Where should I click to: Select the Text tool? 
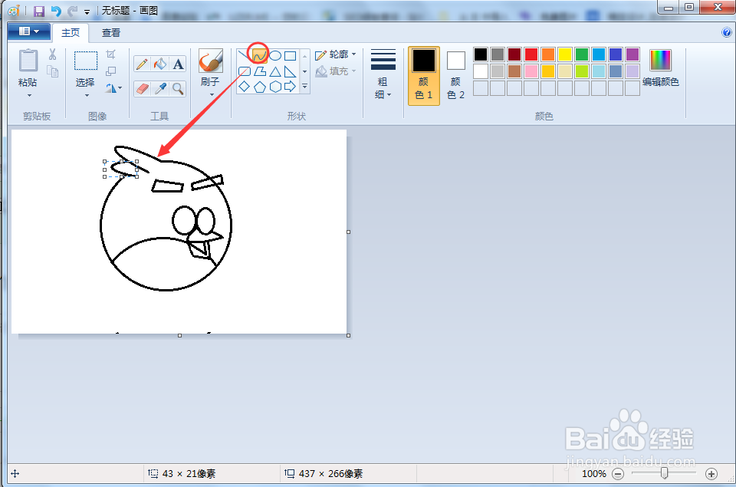[178, 64]
